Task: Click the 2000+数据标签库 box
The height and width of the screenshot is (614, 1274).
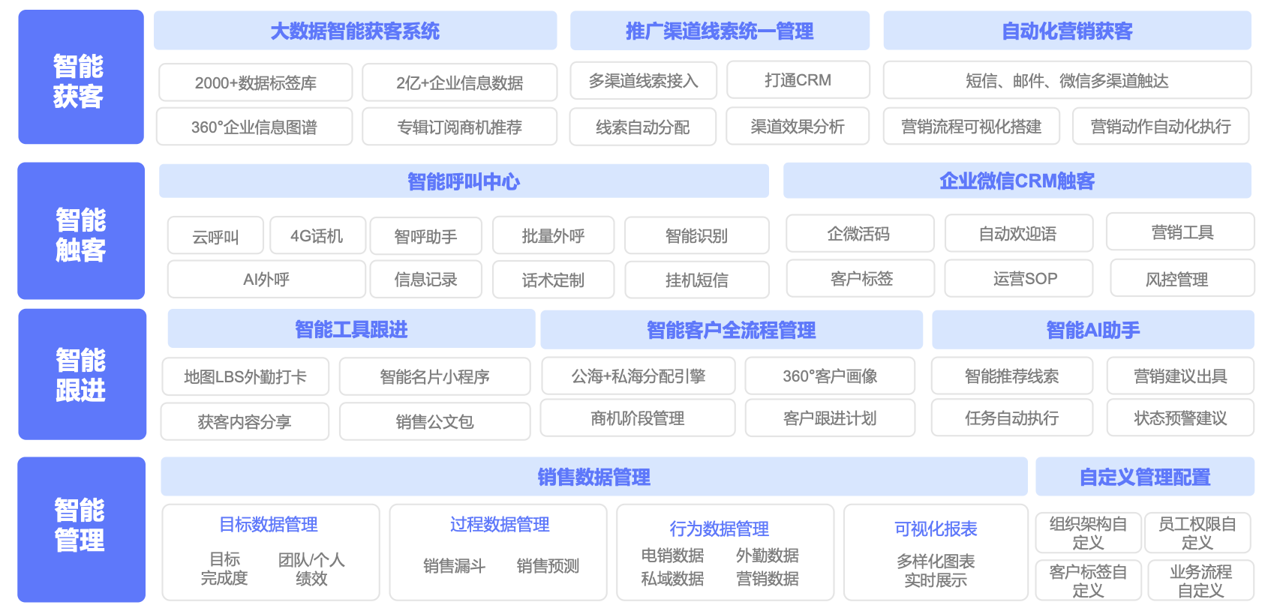Action: (x=255, y=82)
